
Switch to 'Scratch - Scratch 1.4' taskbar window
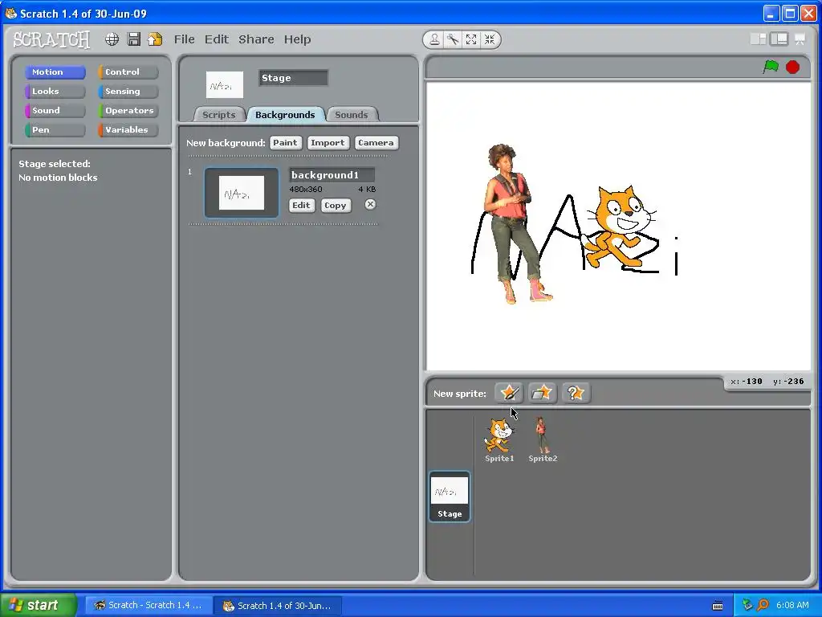pos(149,605)
